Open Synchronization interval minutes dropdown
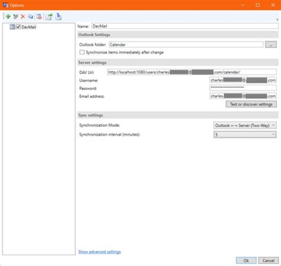Screen dimensions: 281x266 tap(245, 135)
